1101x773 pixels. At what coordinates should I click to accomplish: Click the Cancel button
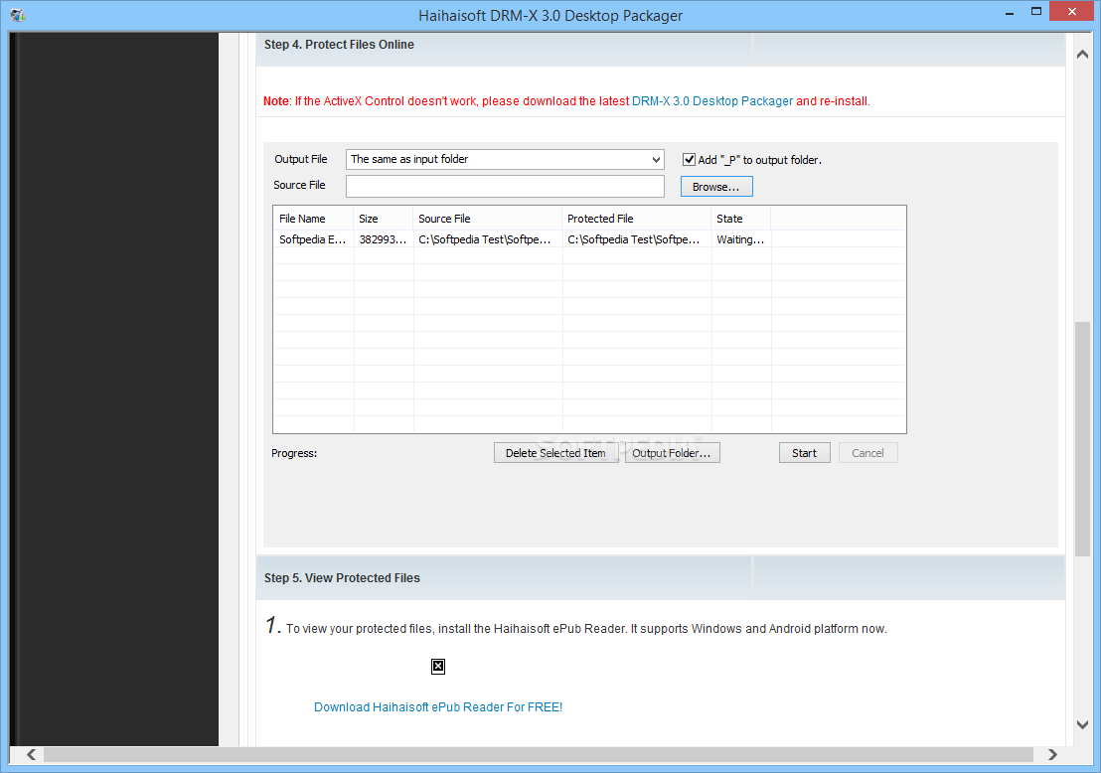[x=867, y=453]
